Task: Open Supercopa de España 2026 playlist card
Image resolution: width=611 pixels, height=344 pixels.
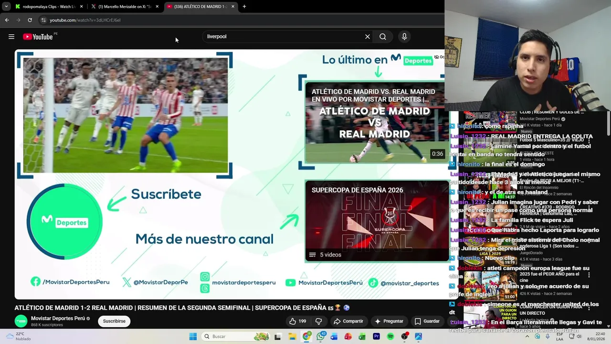Action: [377, 221]
